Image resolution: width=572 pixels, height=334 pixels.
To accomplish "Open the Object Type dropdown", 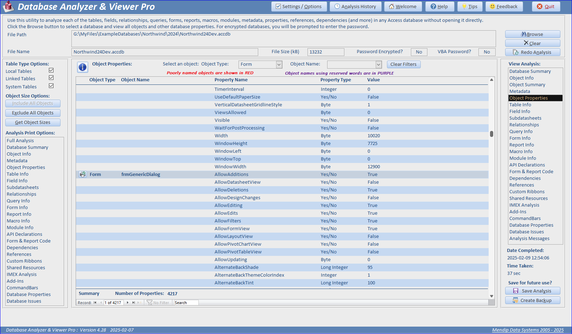I will 279,64.
